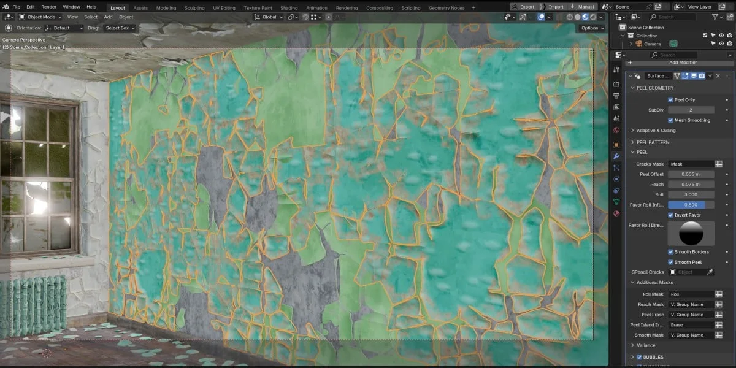Screen dimensions: 736x368
Task: Open the Render Properties tab
Action: pos(616,84)
